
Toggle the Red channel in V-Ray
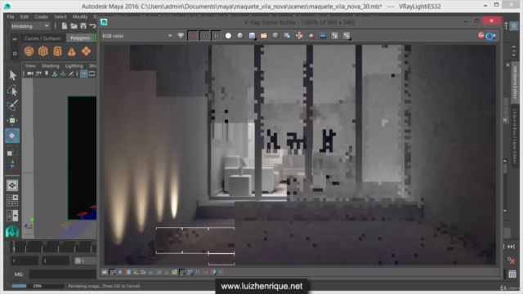[x=193, y=36]
